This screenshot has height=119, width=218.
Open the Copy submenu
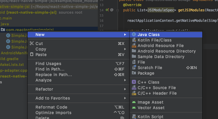79,49
